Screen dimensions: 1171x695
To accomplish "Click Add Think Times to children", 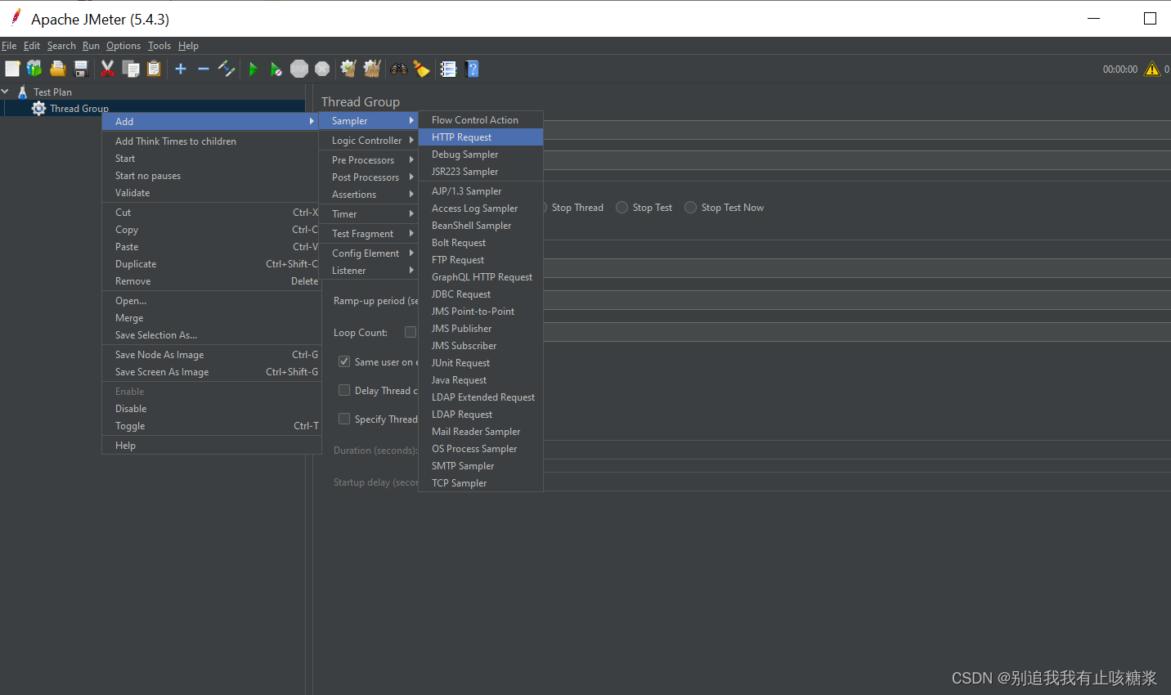I will tap(211, 141).
